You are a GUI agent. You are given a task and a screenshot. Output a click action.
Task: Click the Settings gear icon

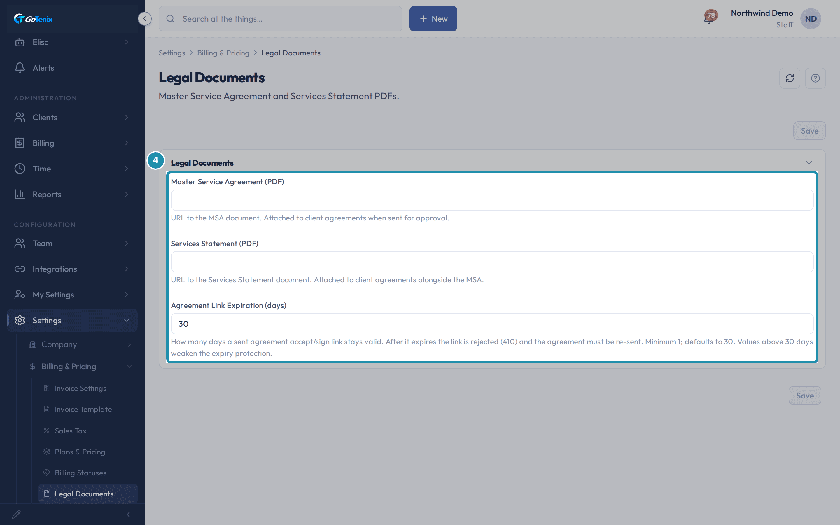[x=20, y=320]
